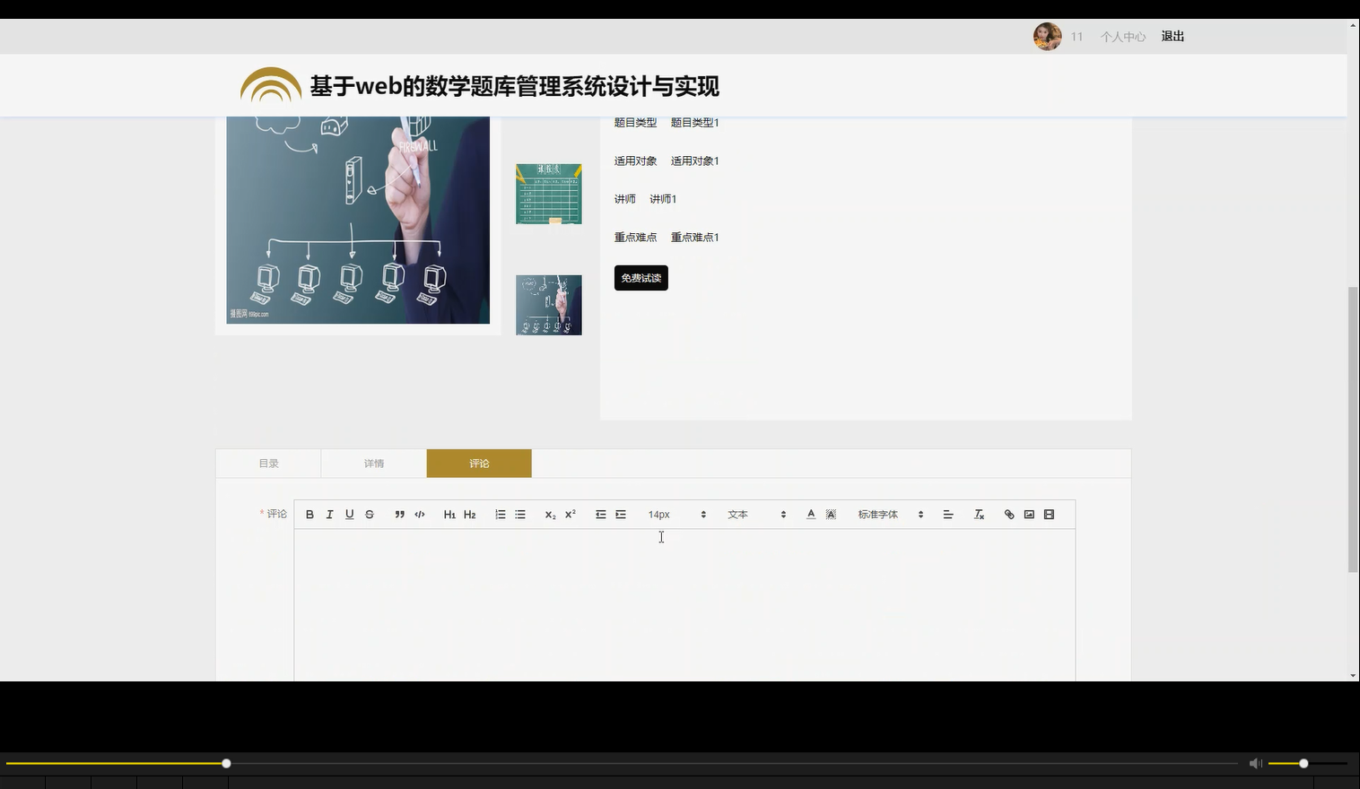Apply superscript formatting
Image resolution: width=1360 pixels, height=789 pixels.
click(x=570, y=514)
